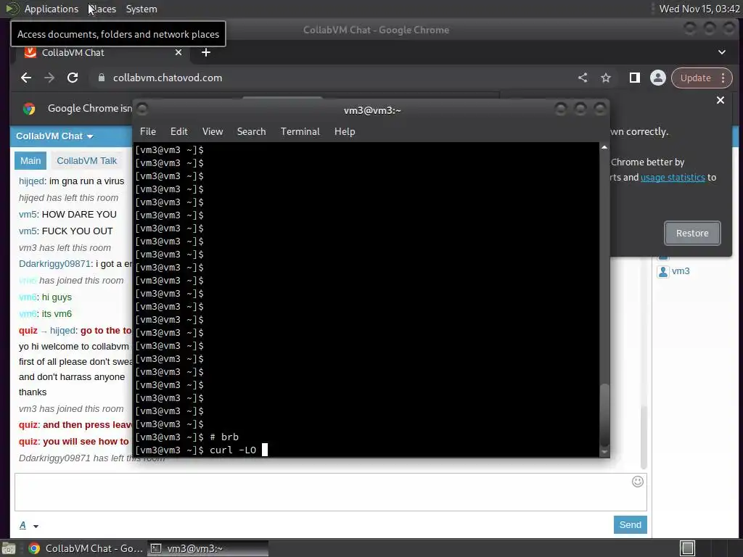Click the terminal title vm3@vm3:~

coord(372,110)
